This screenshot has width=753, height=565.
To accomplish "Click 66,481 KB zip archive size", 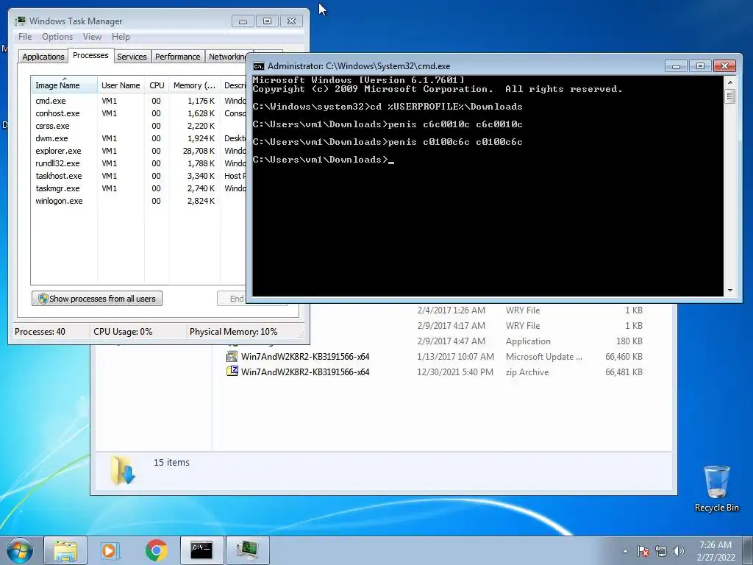I will point(624,372).
